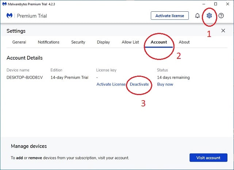The image size is (234, 170).
Task: Open the notifications bell icon
Action: pos(197,16)
